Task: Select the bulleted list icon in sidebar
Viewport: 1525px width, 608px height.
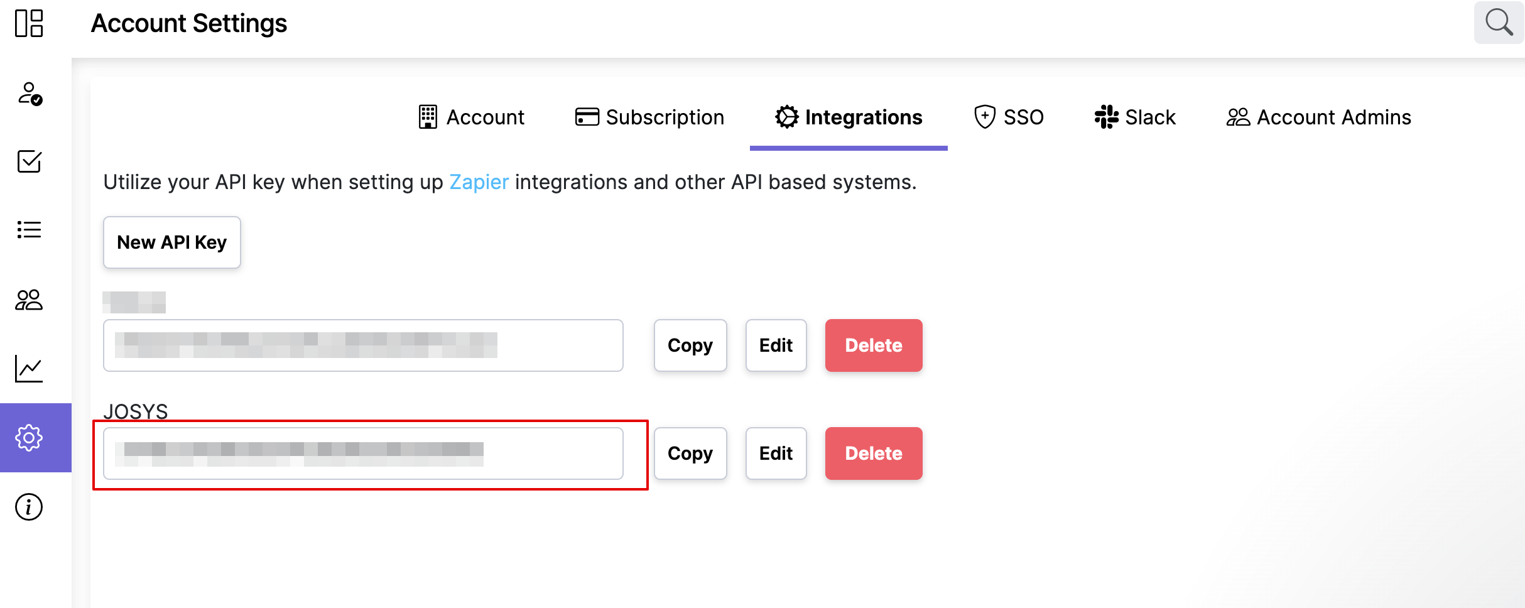Action: click(x=29, y=230)
